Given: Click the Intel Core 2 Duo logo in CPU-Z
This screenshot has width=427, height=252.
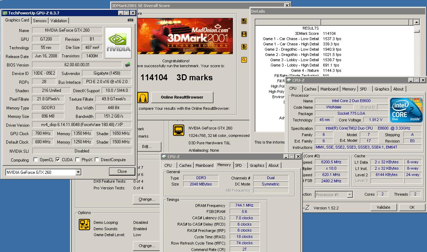Looking at the screenshot, I should click(406, 110).
